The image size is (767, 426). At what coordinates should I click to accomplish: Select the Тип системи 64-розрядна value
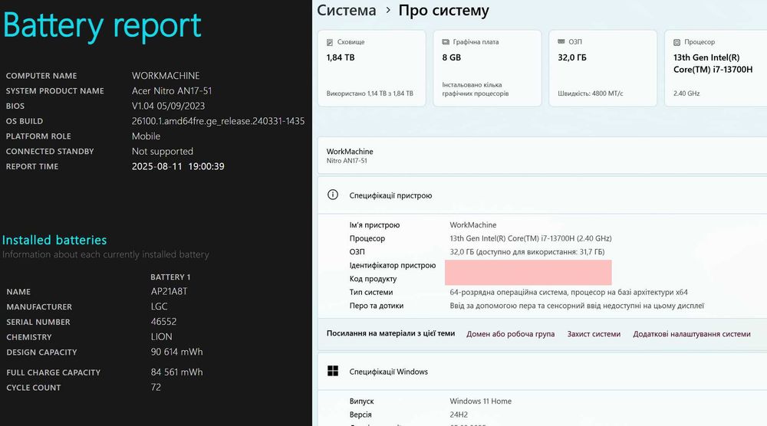[x=568, y=292]
